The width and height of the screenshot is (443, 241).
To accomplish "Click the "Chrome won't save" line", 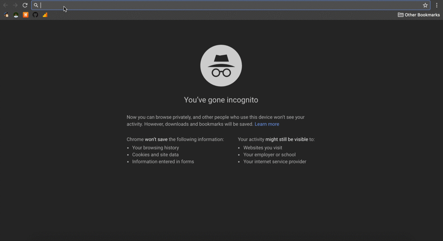I will tap(175, 139).
